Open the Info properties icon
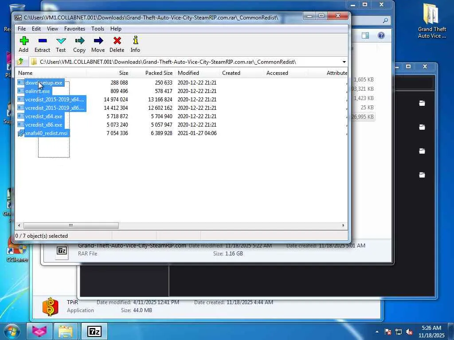454x340 pixels. click(135, 40)
